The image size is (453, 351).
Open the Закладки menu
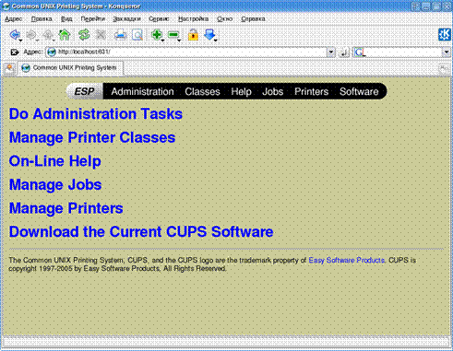click(x=126, y=19)
